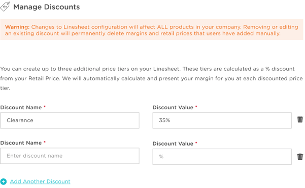Click the discount tag icon beside Manage Discounts
The height and width of the screenshot is (188, 305).
click(x=5, y=7)
